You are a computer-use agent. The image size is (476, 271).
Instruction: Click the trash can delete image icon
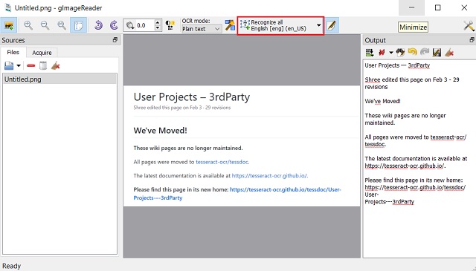click(43, 65)
